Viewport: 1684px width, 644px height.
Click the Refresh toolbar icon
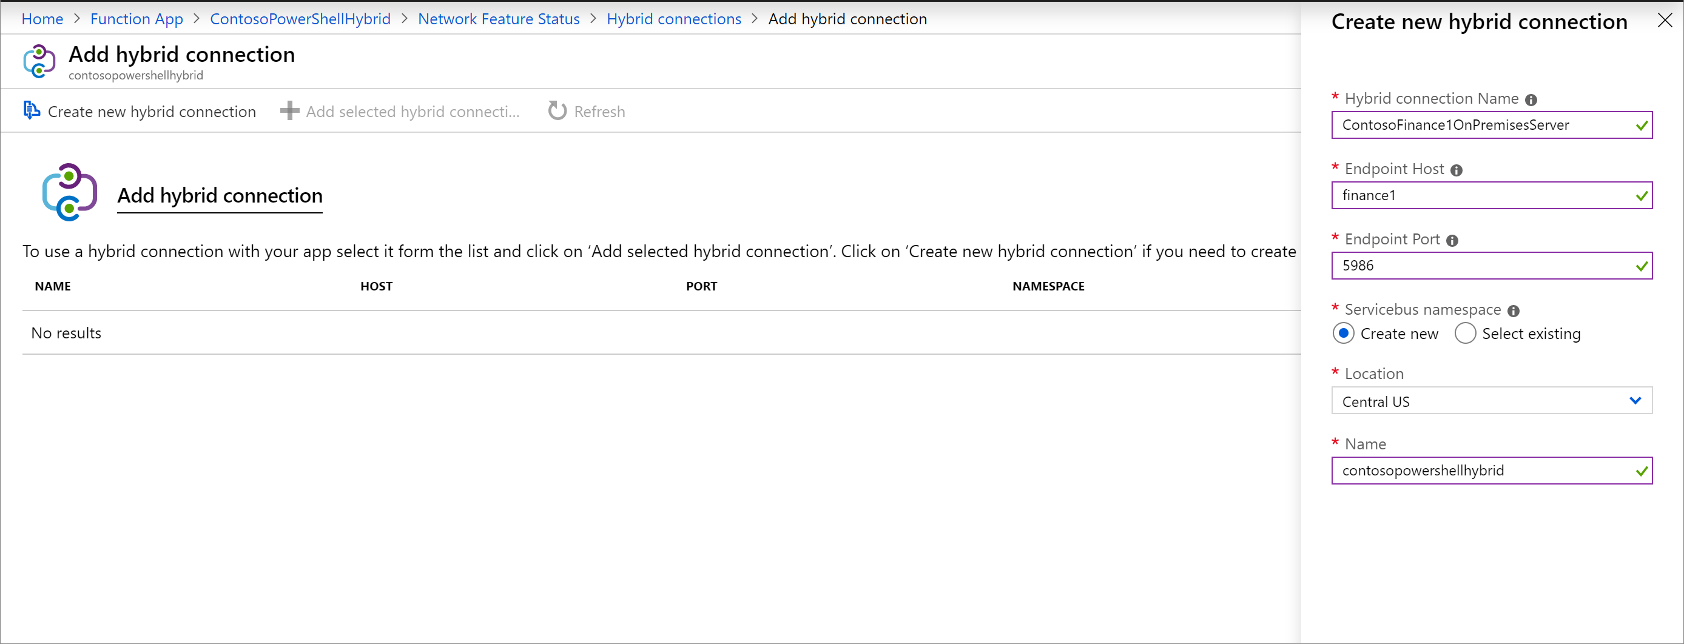pyautogui.click(x=557, y=111)
